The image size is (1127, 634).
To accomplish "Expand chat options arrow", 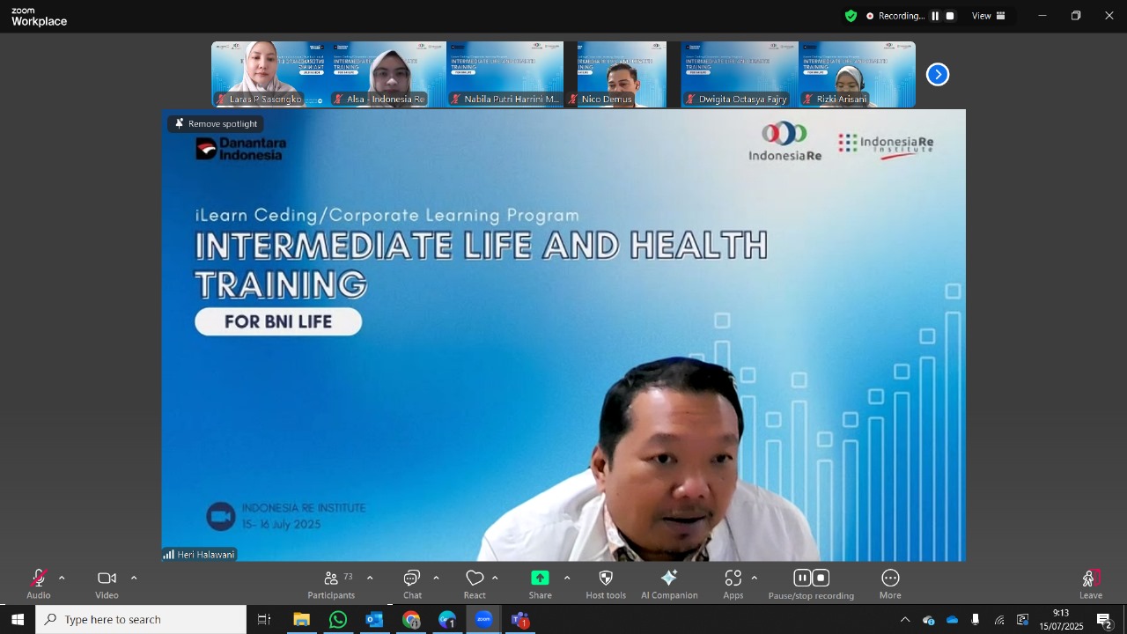I will [436, 579].
